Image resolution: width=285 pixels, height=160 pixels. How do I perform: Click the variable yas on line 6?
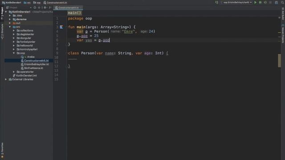89,40
